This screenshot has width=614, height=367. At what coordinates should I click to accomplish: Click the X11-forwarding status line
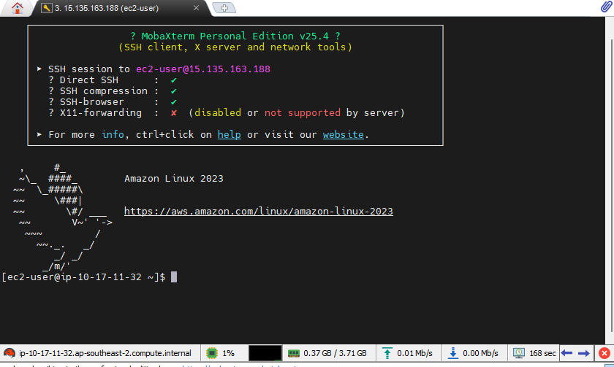[227, 113]
